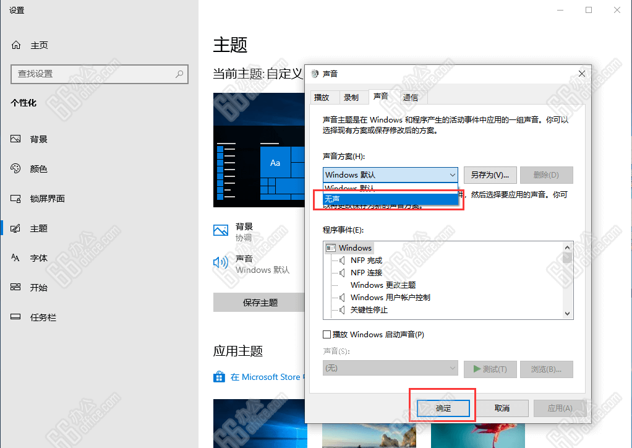632x448 pixels.
Task: Click the search magnifier icon in Settings
Action: (x=179, y=74)
